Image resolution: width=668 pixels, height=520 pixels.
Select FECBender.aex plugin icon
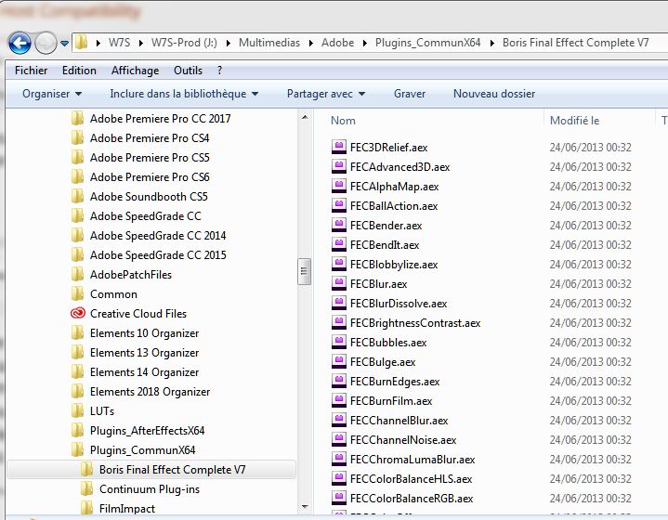point(339,226)
